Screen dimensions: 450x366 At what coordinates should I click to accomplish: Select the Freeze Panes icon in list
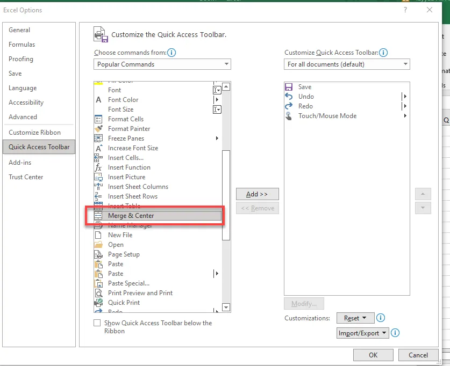click(98, 138)
